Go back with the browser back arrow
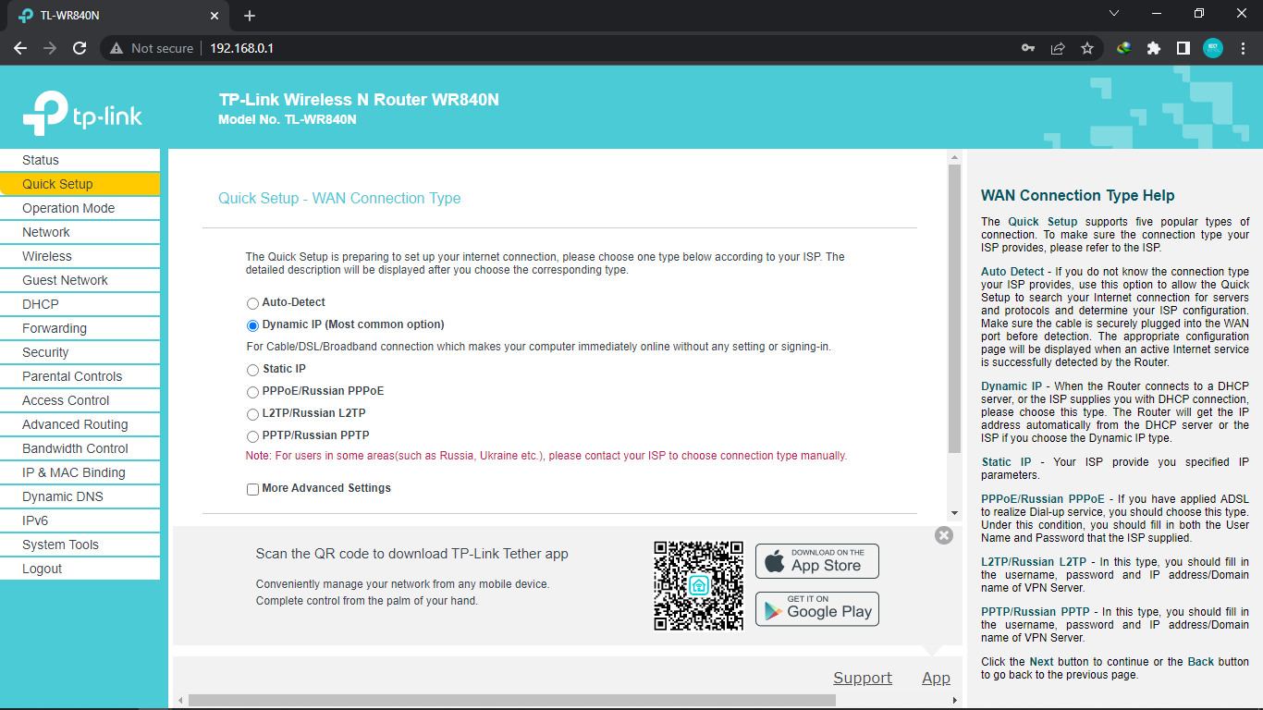Screen dimensions: 1263x710 (20, 48)
